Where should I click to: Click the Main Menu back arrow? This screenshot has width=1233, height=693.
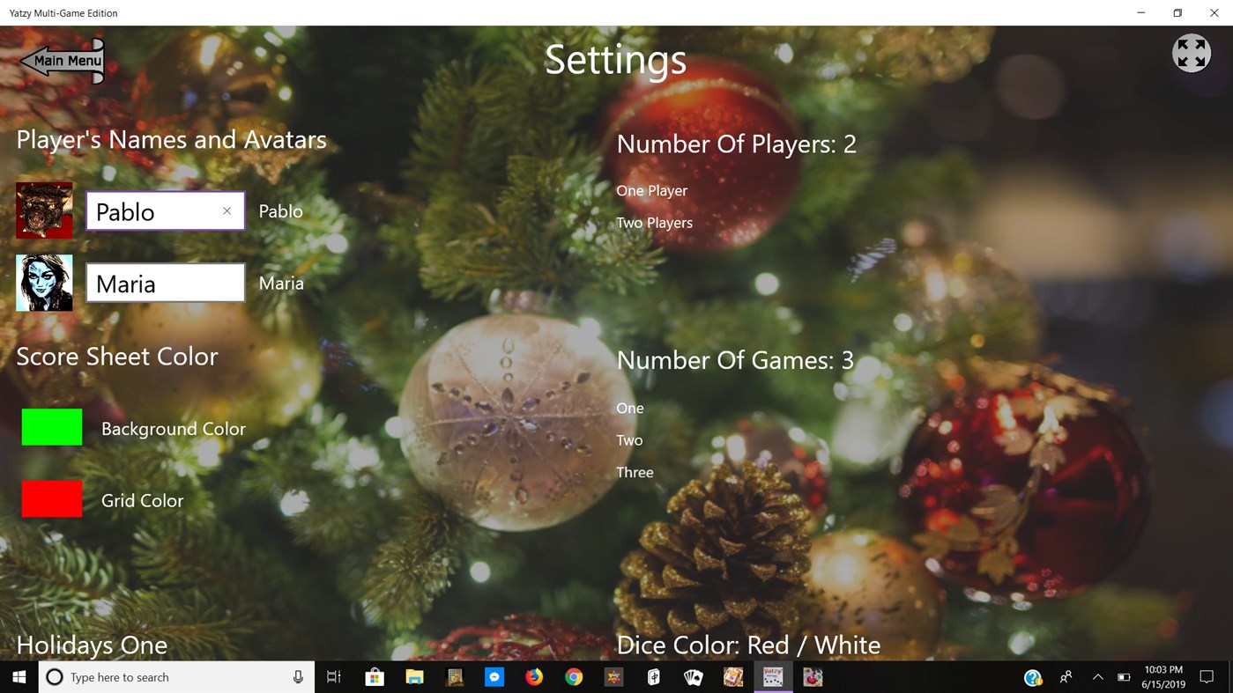coord(60,60)
